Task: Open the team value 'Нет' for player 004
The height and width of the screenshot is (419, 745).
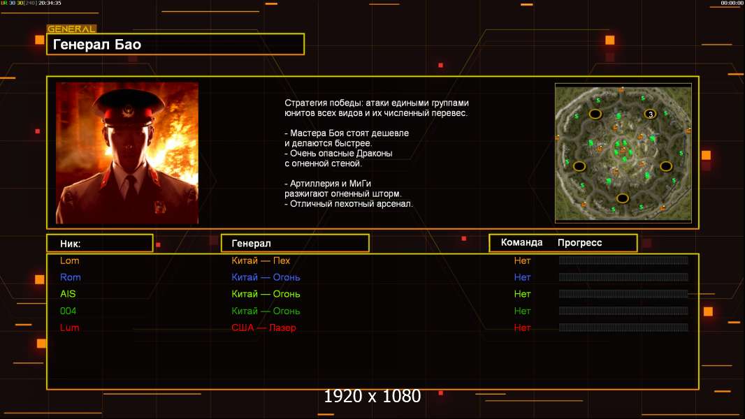Action: point(522,311)
